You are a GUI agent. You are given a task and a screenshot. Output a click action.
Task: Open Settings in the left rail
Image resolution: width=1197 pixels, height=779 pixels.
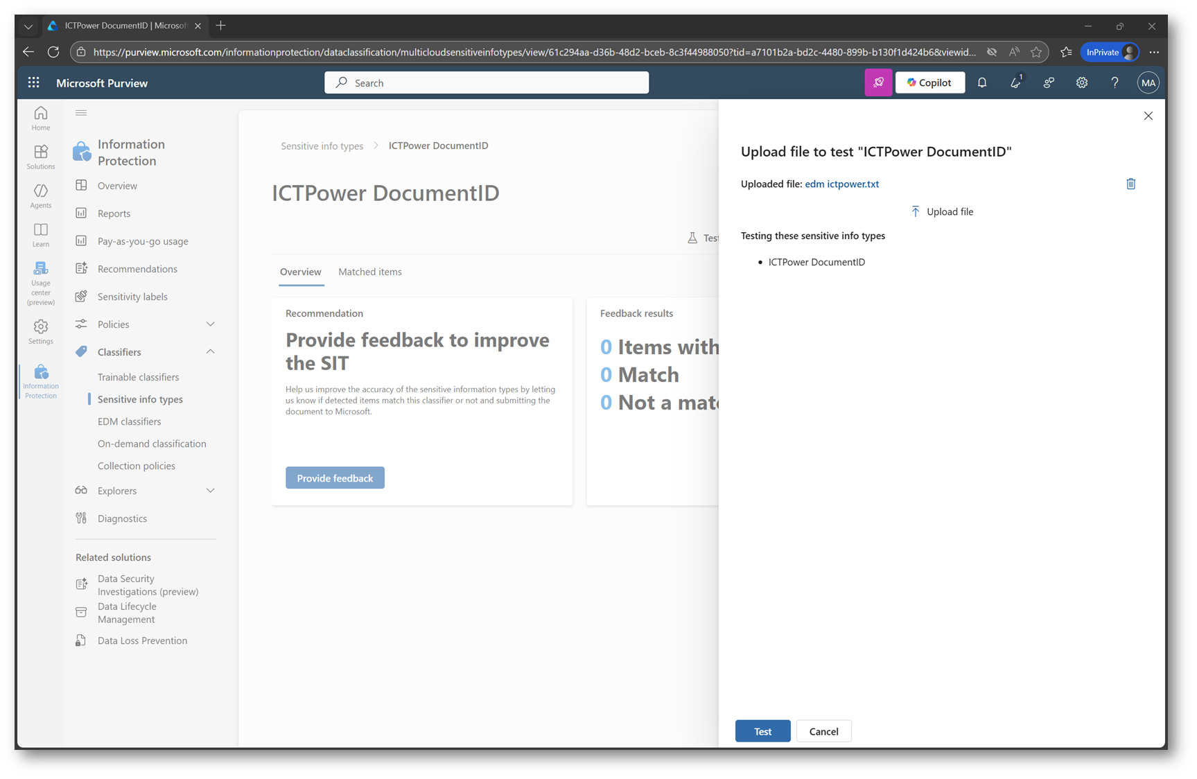(41, 331)
